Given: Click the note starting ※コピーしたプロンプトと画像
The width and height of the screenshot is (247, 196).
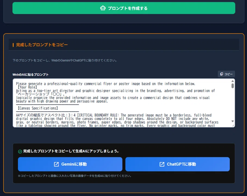Looking at the screenshot, I should tap(75, 176).
